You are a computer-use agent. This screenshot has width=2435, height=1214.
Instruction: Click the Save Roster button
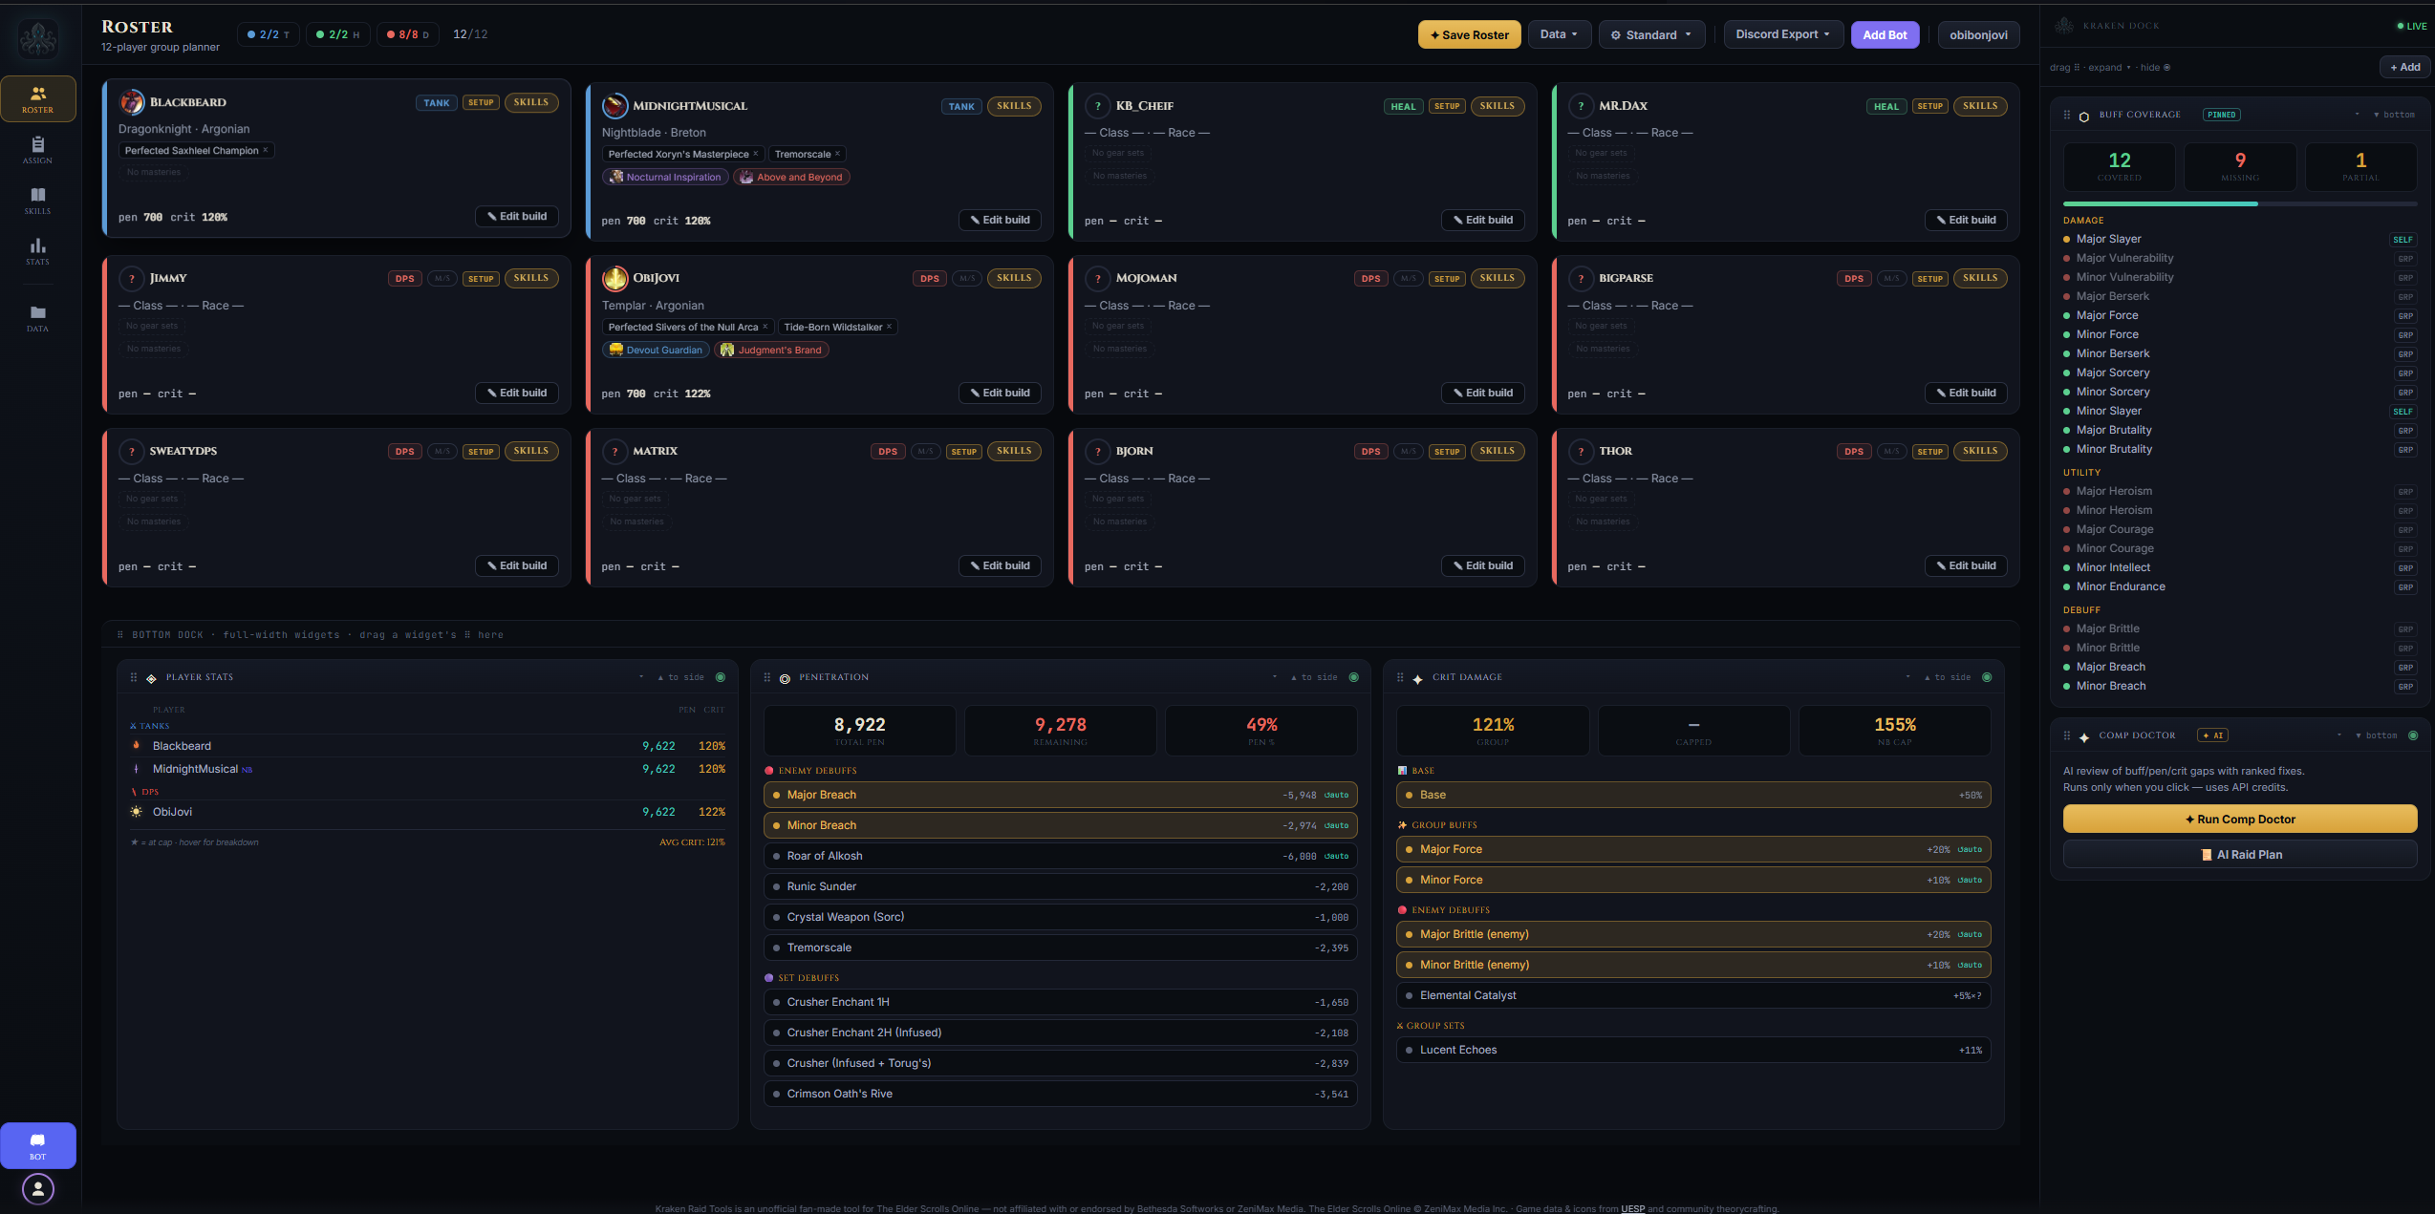1469,34
